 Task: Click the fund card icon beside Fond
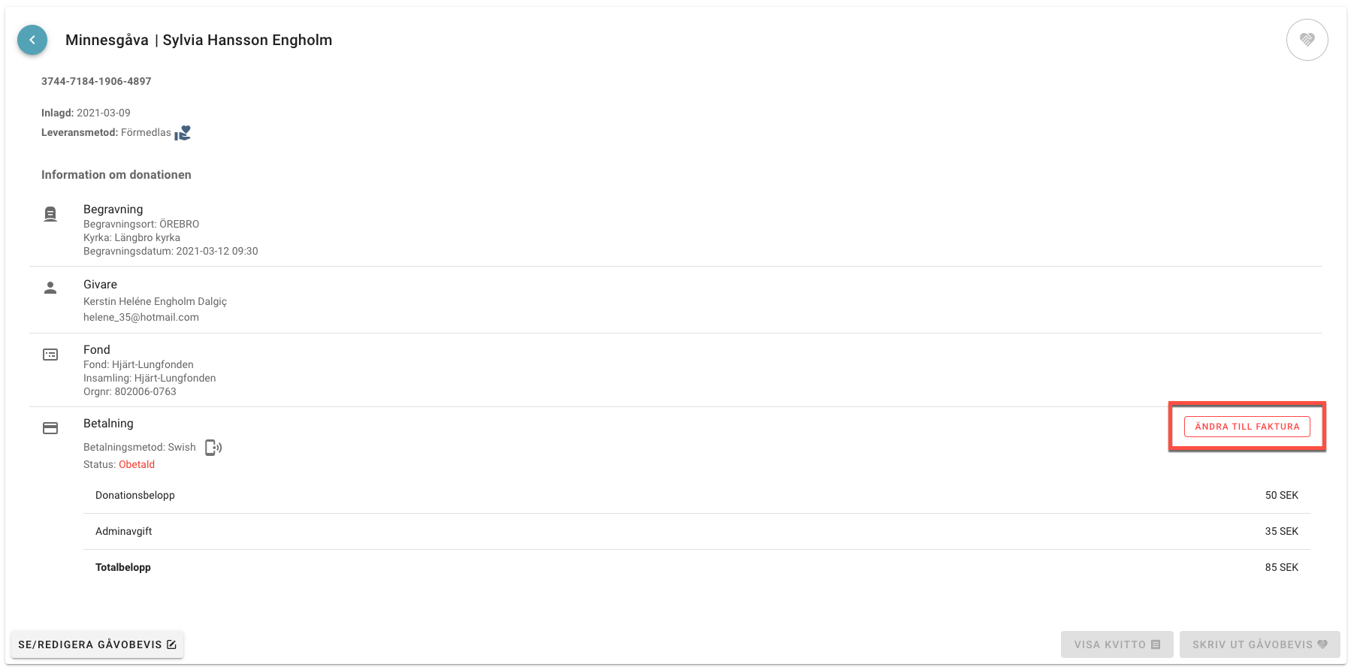[50, 355]
